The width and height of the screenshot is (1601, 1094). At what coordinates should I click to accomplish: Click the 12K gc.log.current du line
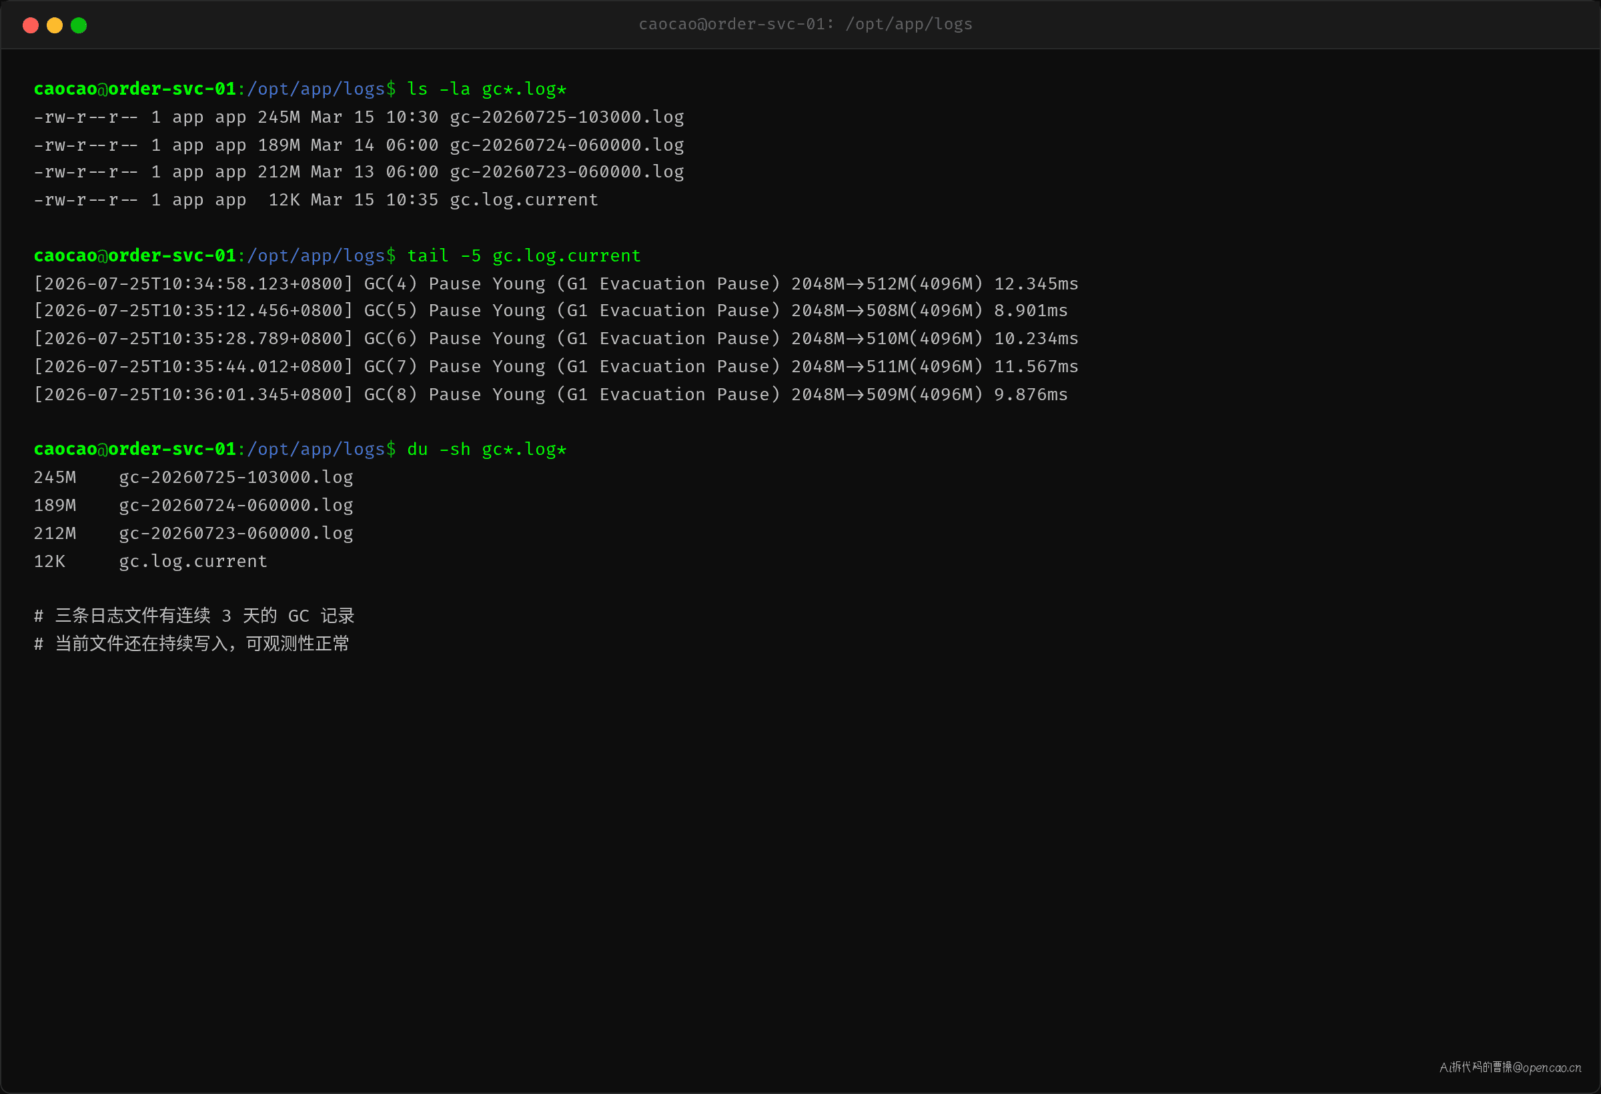tap(150, 562)
